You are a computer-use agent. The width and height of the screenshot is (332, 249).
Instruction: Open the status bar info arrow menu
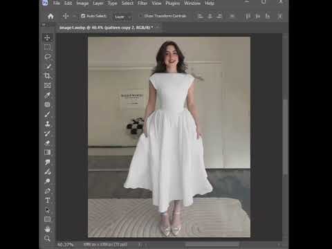[x=139, y=244]
